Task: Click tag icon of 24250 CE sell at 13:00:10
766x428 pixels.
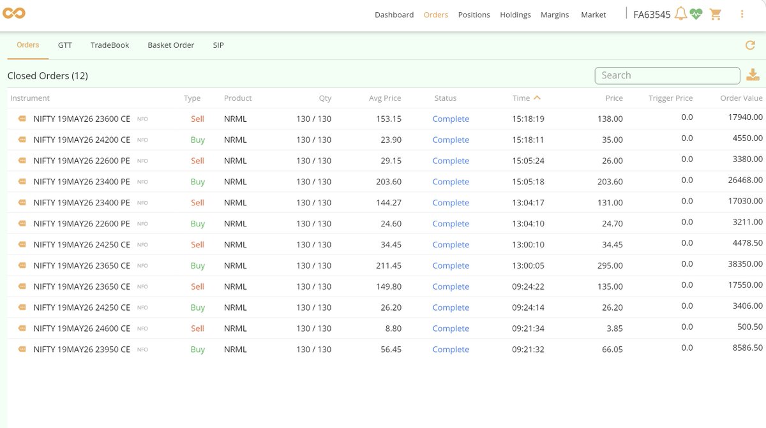Action: [22, 244]
